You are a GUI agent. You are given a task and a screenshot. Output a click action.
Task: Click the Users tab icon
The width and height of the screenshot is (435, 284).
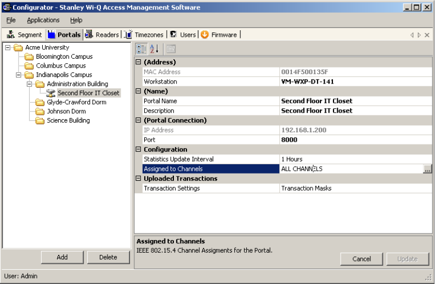click(173, 35)
